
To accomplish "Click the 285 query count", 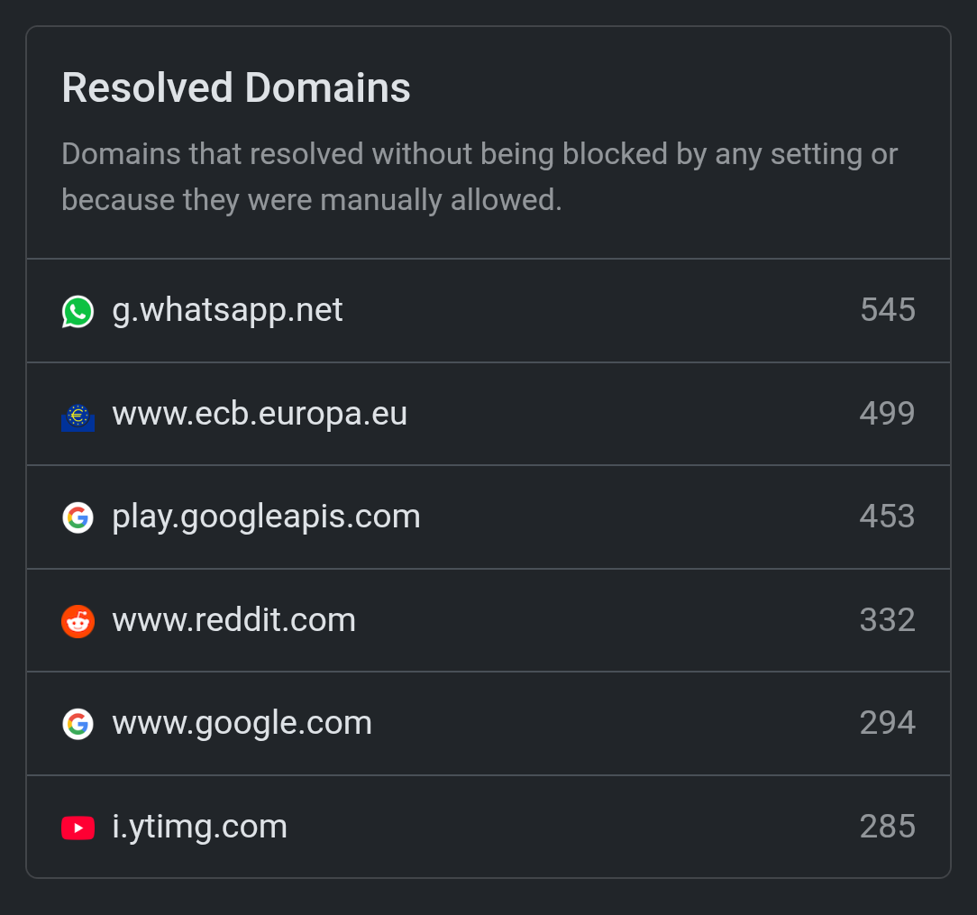I will click(887, 827).
